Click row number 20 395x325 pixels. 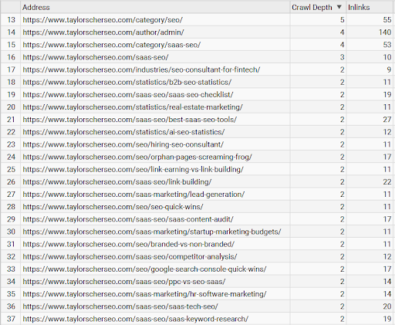[x=11, y=107]
